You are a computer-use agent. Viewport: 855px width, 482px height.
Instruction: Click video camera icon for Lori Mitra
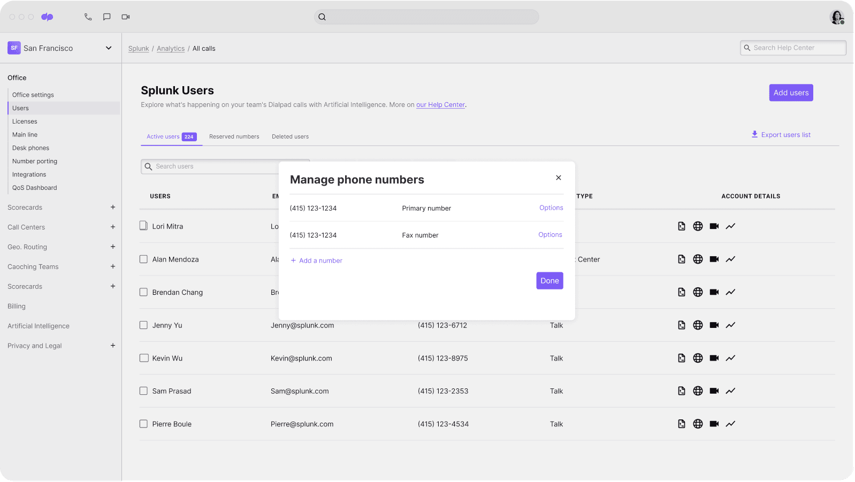pyautogui.click(x=714, y=226)
